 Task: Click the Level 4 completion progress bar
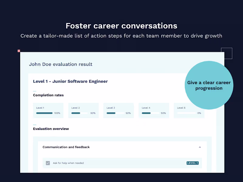click(150, 113)
